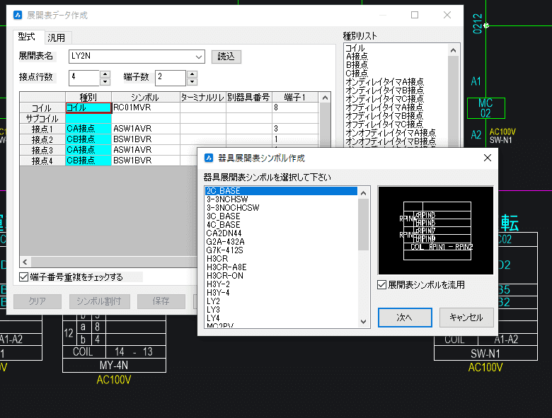Close the 器具展開表シンボル作成 dialog
The width and height of the screenshot is (552, 418).
488,158
